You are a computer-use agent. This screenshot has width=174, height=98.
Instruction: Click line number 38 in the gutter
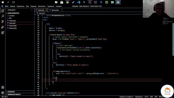point(38,73)
